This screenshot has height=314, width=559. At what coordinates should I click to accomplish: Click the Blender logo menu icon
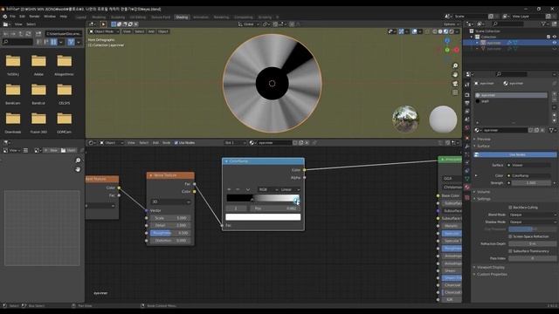5,17
